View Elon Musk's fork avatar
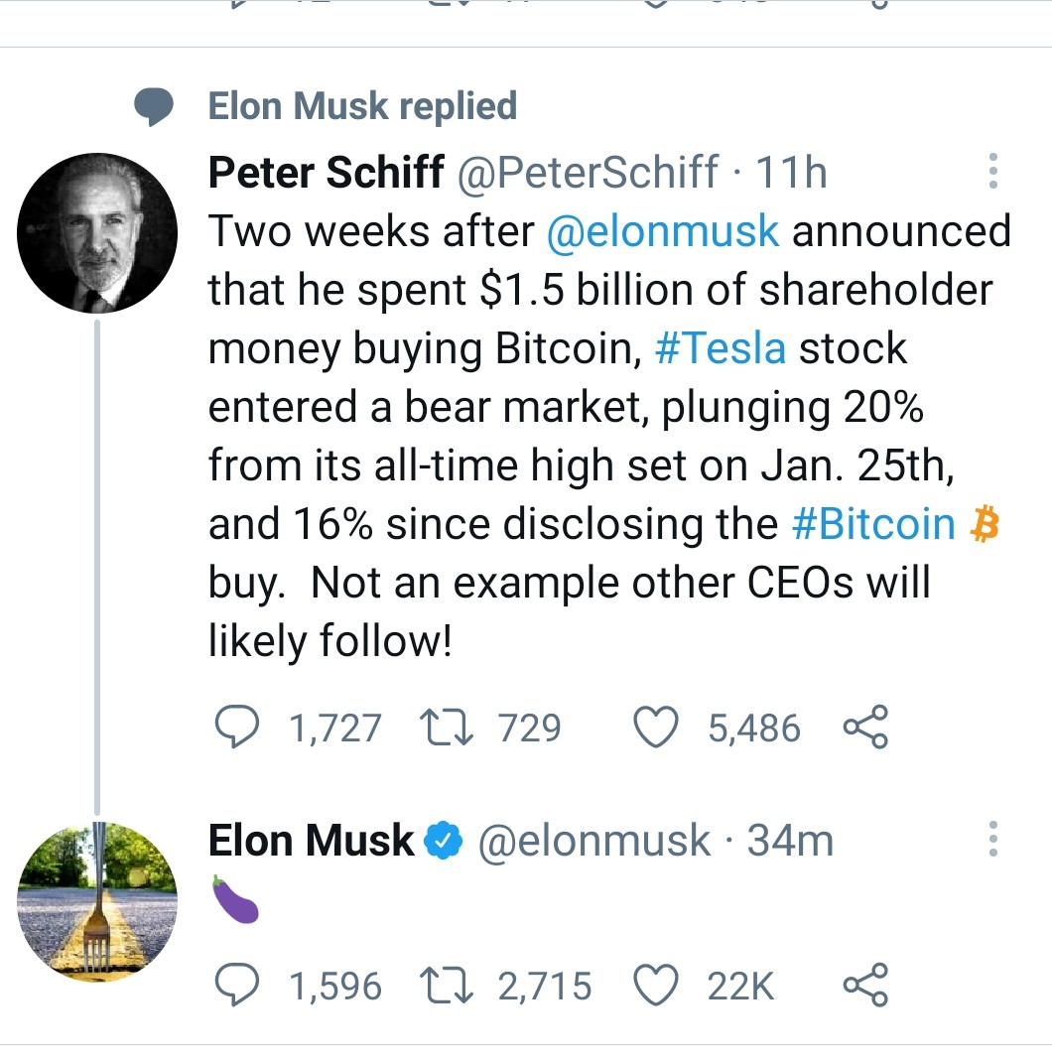Viewport: 1052px width, 1060px height. [97, 902]
